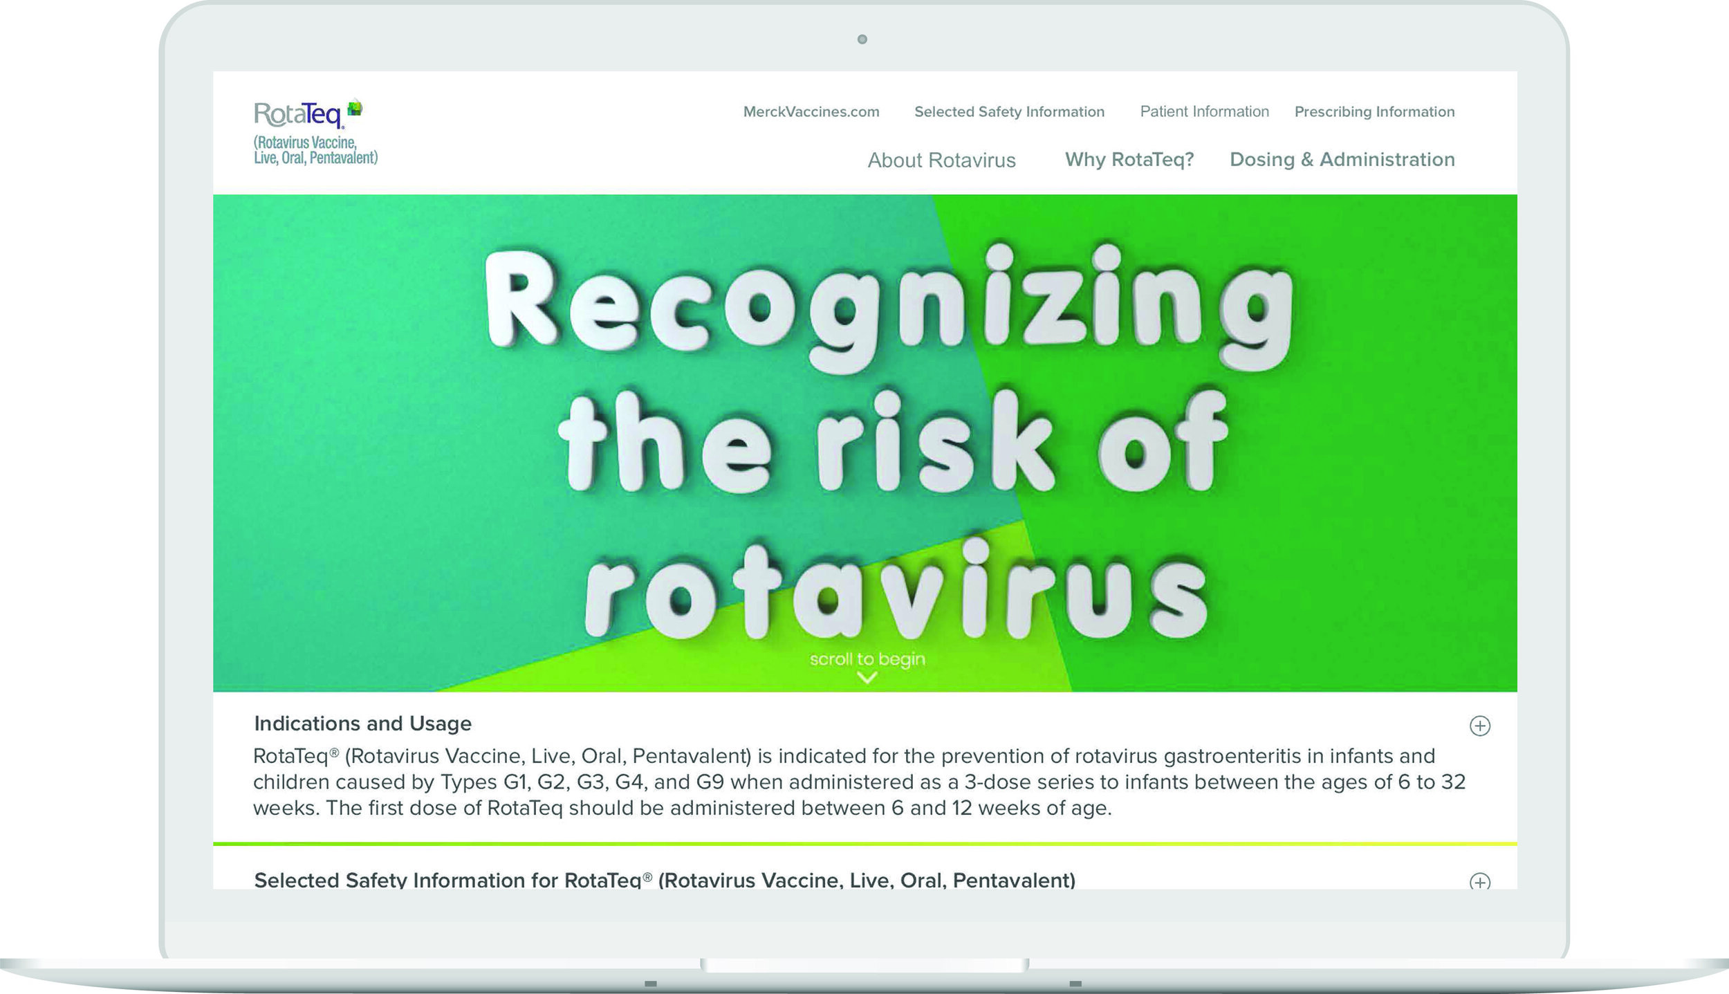Click the RotaTeq indication paragraph text
This screenshot has height=994, width=1729.
pos(859,782)
